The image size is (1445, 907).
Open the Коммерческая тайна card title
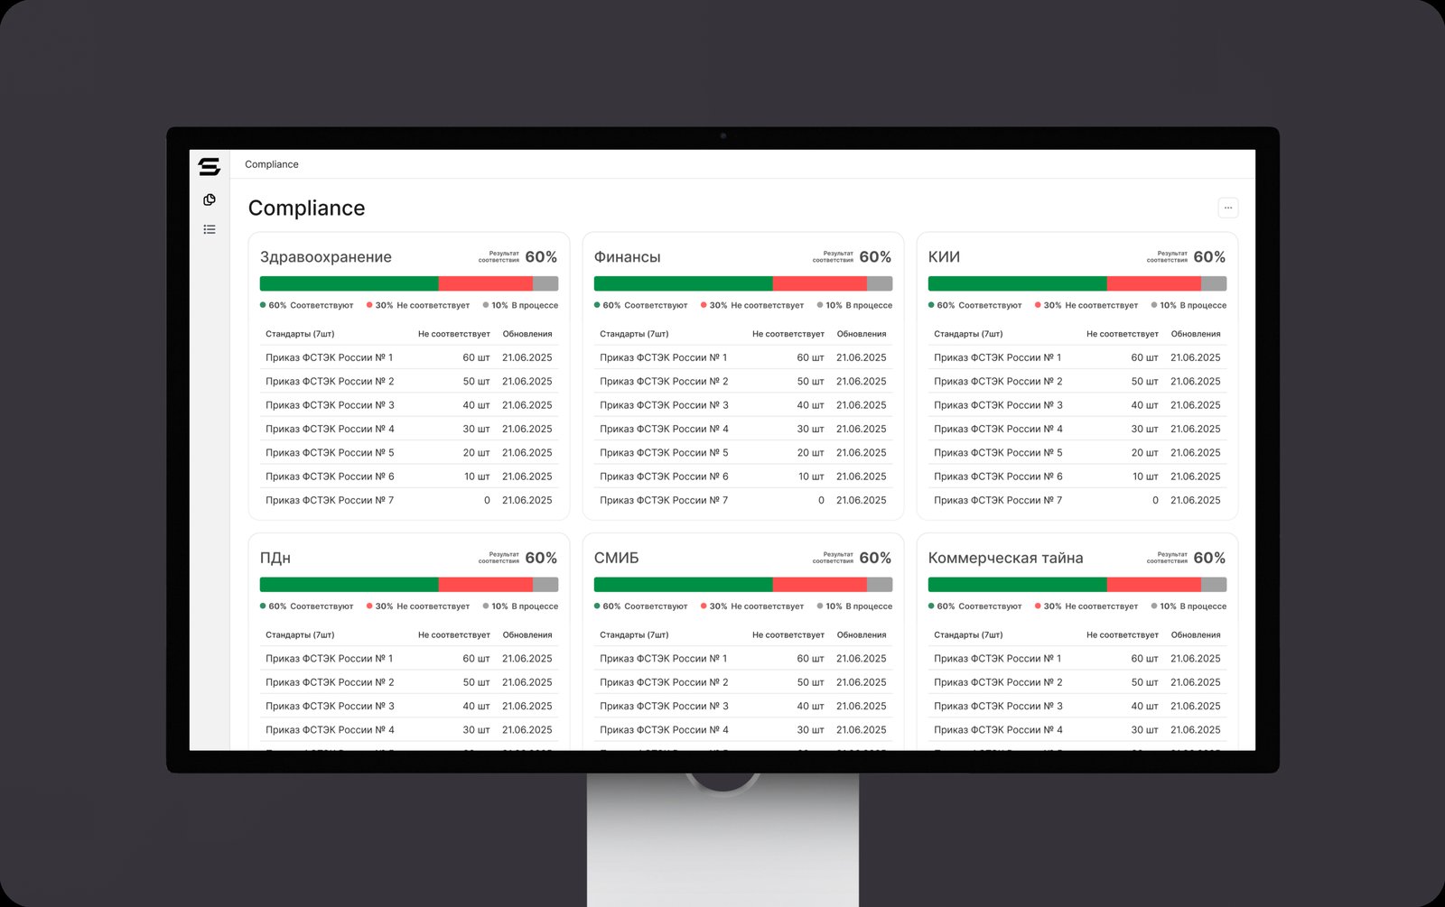click(1005, 558)
